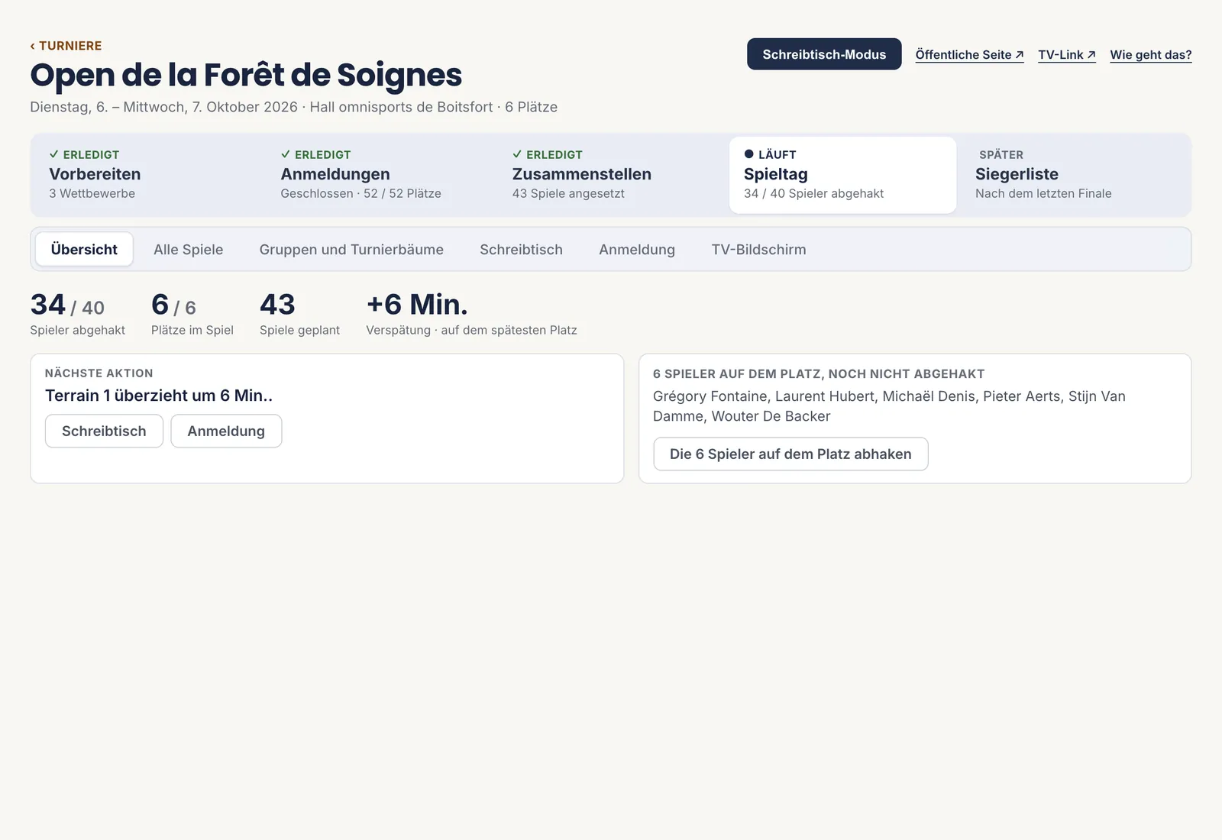
Task: Open the Anmeldung tab
Action: point(637,250)
